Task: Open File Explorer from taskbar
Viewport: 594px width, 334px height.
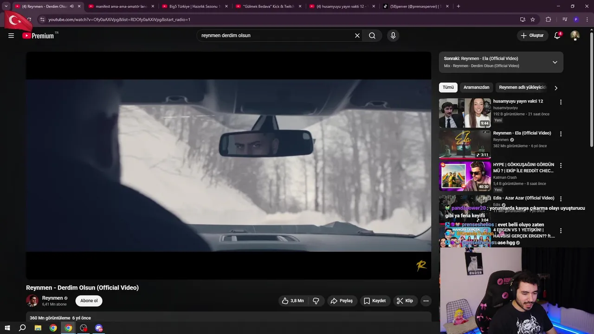Action: coord(38,328)
